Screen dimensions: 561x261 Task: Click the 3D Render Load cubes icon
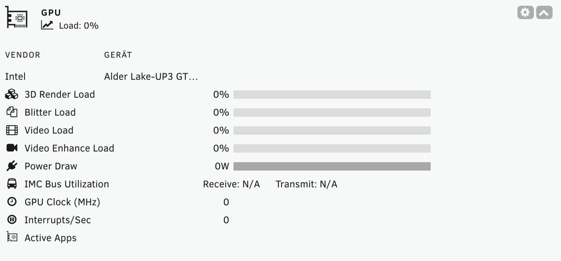click(11, 94)
